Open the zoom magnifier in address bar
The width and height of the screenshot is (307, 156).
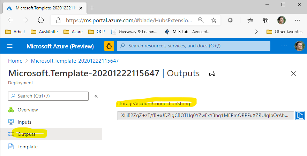pos(201,20)
